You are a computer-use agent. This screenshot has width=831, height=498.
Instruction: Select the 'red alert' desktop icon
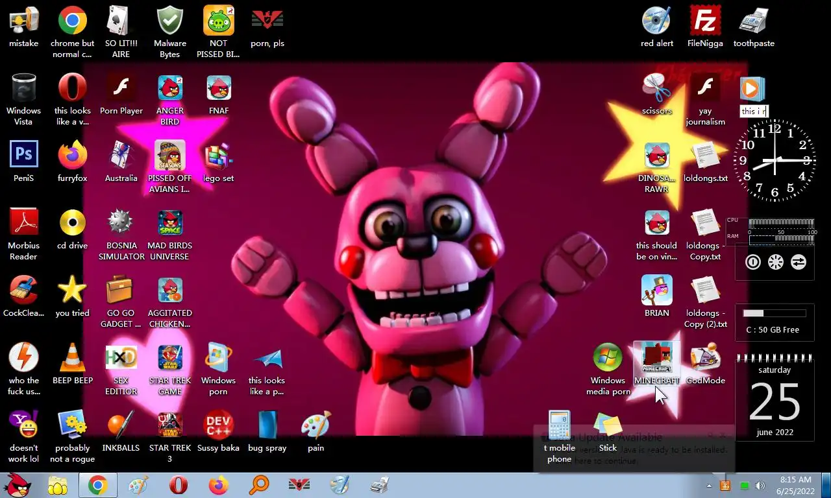tap(657, 27)
